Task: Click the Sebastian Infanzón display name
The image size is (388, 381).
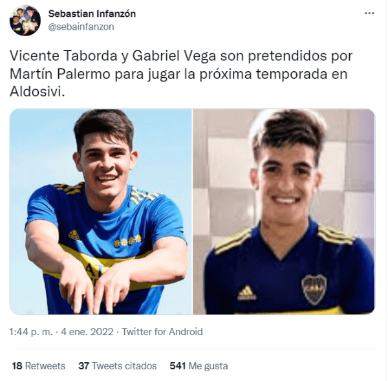Action: [92, 14]
